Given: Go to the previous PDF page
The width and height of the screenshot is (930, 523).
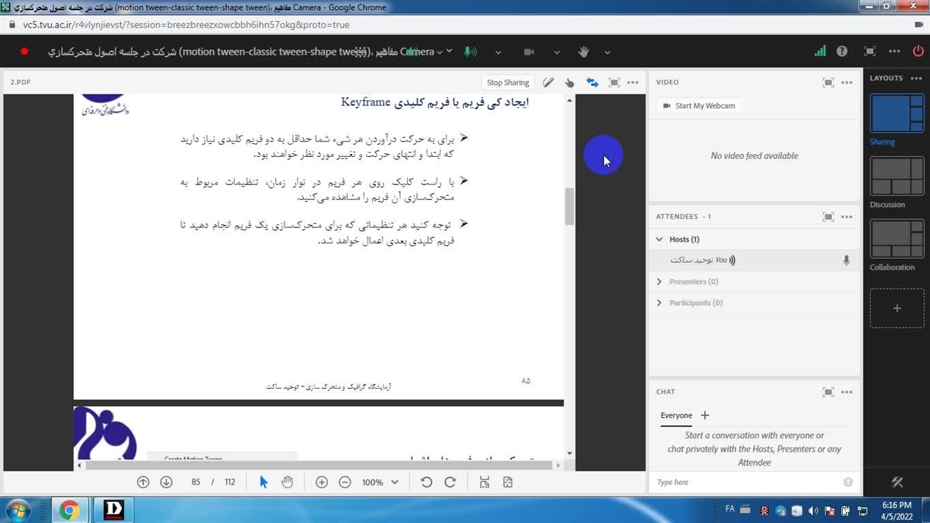Looking at the screenshot, I should [143, 482].
